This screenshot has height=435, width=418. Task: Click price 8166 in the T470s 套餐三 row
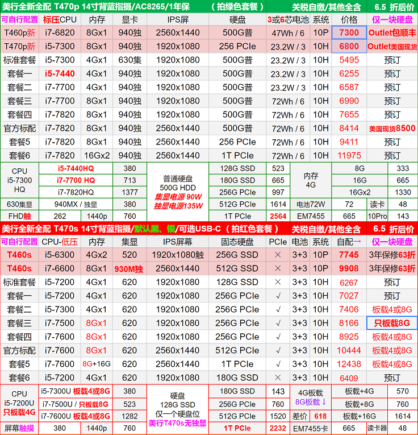(349, 323)
